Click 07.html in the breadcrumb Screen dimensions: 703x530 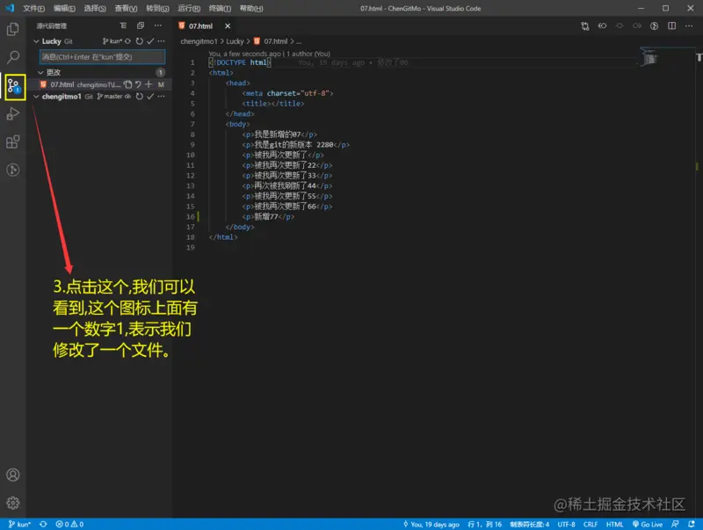[275, 41]
